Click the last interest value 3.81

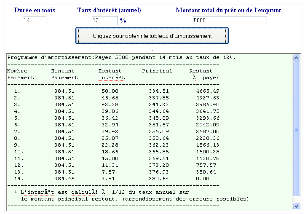click(x=108, y=179)
